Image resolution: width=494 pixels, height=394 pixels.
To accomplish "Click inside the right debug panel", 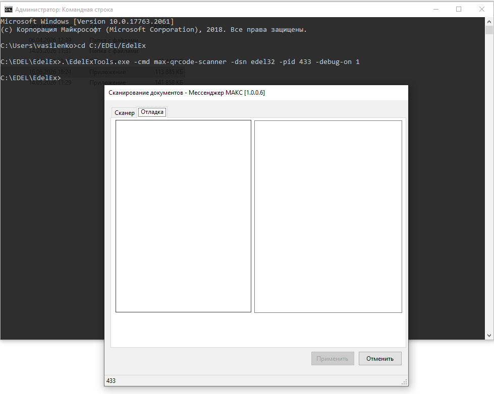I will click(x=328, y=217).
